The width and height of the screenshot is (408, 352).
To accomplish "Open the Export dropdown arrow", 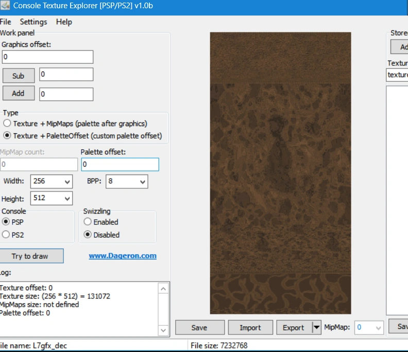I will 316,328.
